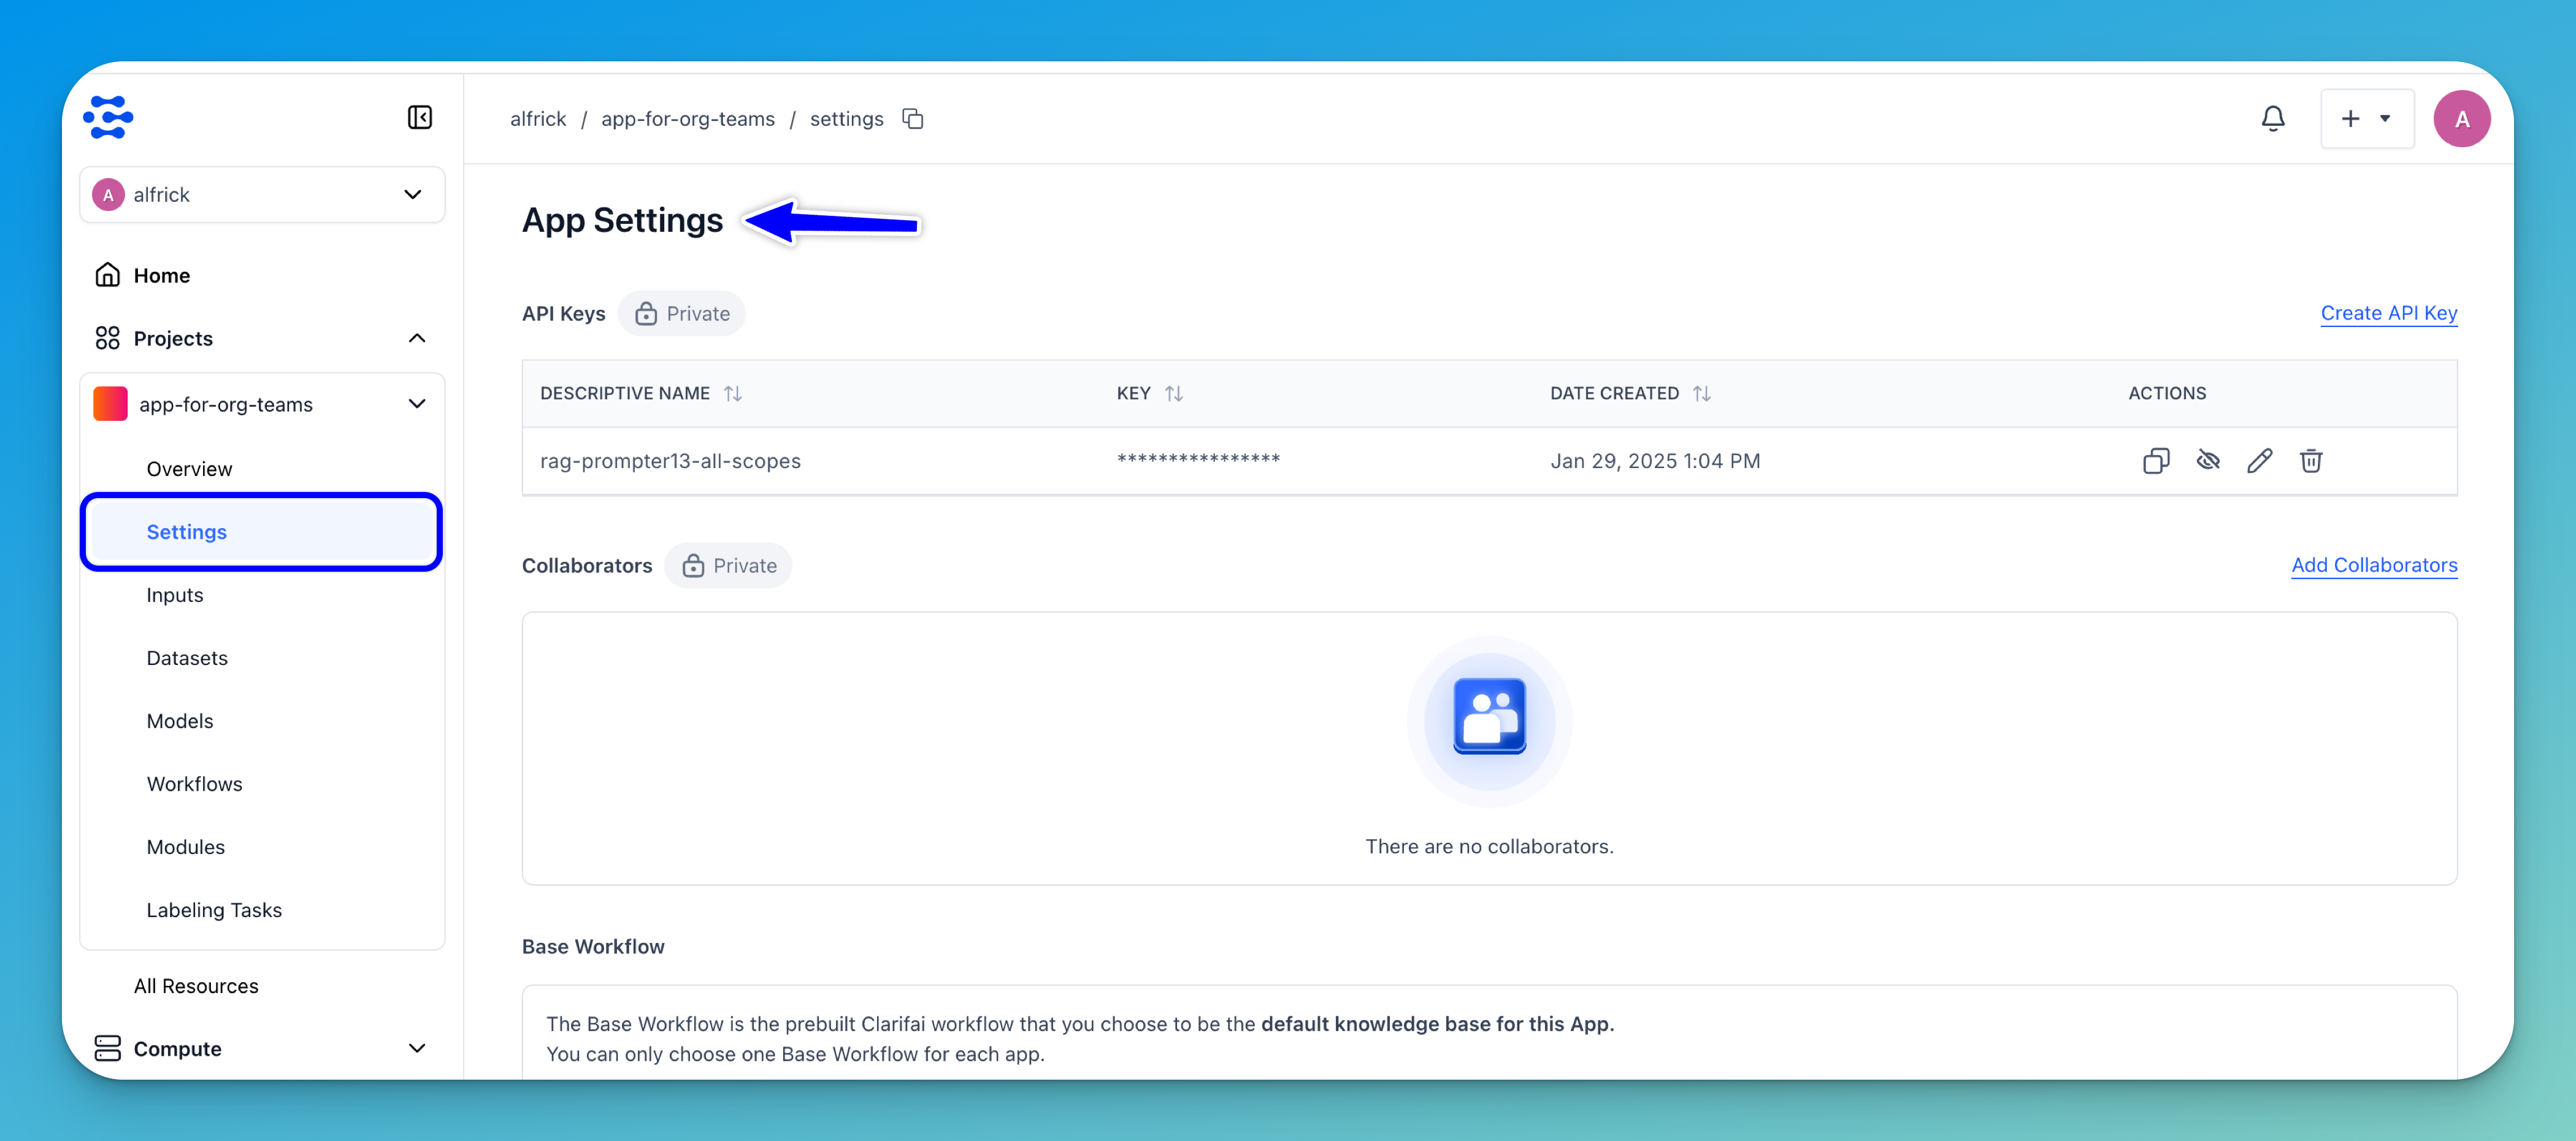This screenshot has width=2576, height=1141.
Task: Click Add Collaborators link
Action: tap(2374, 565)
